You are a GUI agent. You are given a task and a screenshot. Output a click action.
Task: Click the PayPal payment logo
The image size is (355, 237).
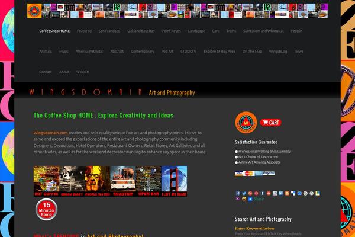click(x=269, y=173)
